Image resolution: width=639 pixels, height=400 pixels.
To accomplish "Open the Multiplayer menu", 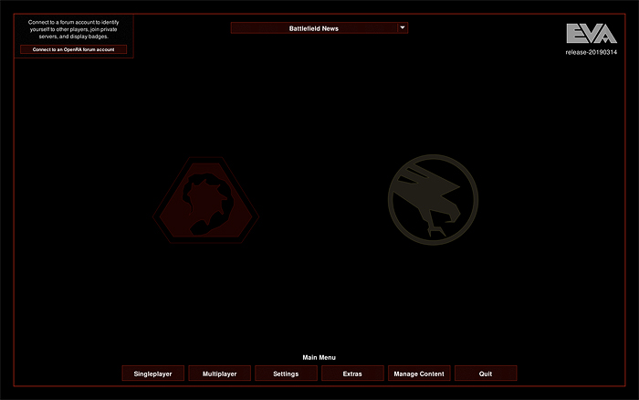I will pyautogui.click(x=219, y=374).
